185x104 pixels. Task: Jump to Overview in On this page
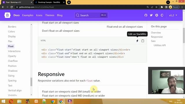click(x=156, y=33)
